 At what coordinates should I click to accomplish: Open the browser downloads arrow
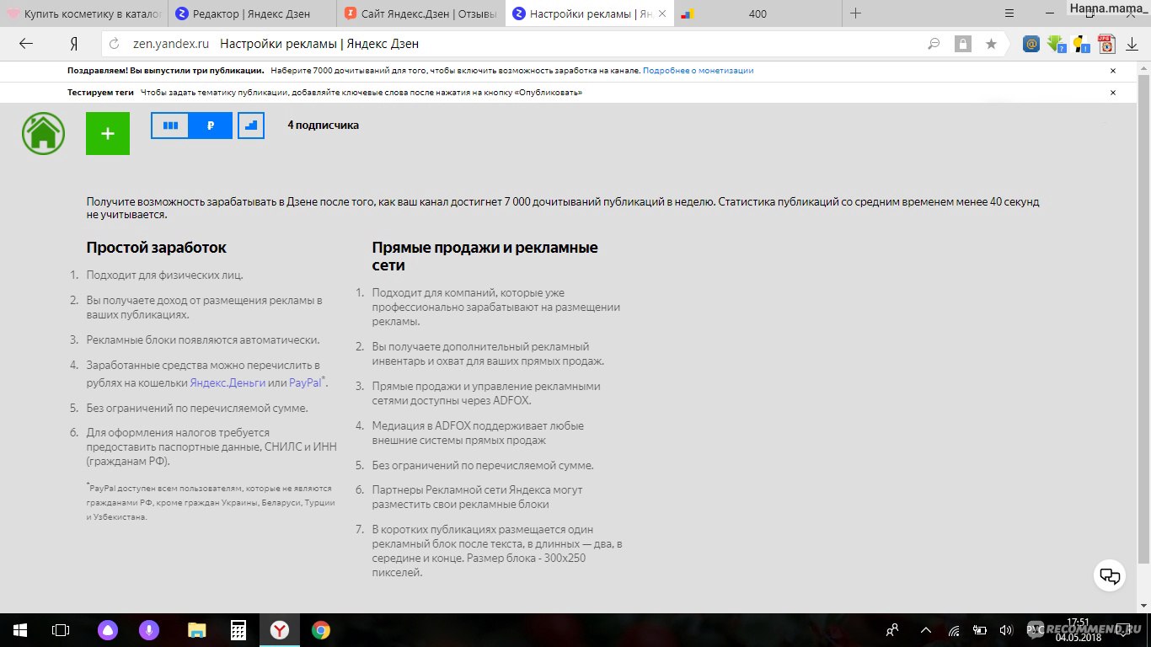point(1132,44)
